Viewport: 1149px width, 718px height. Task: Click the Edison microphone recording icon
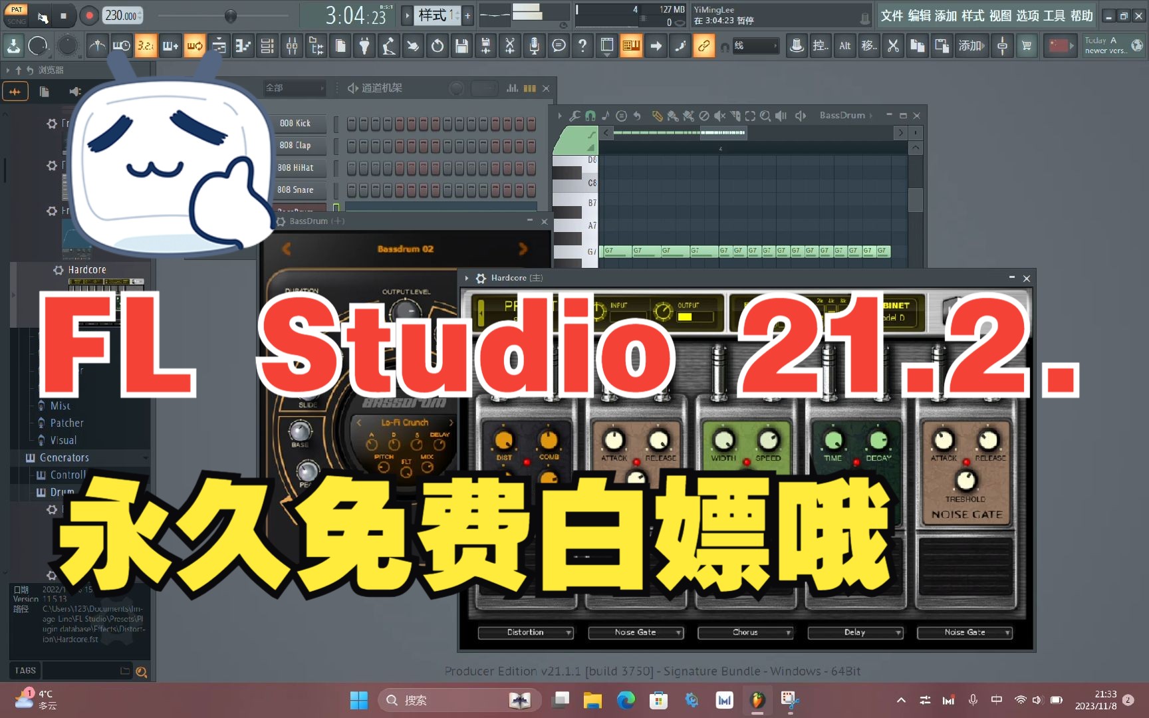[535, 46]
